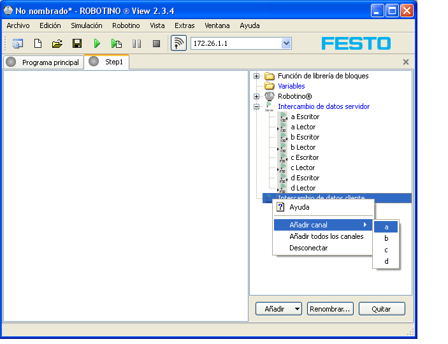Select the 'c Lector' block icon
Image resolution: width=448 pixels, height=344 pixels.
pos(282,168)
